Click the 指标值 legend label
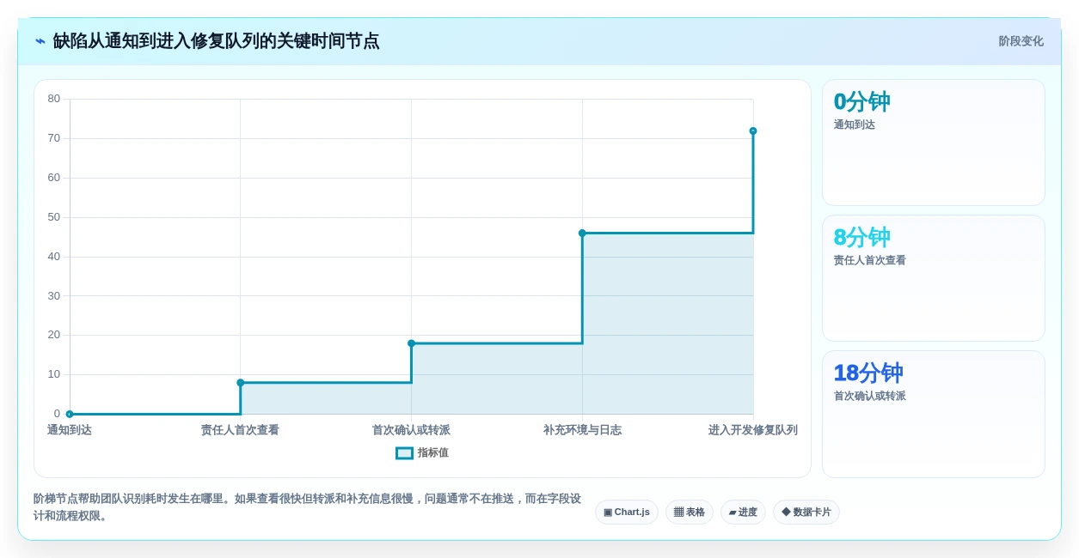Image resolution: width=1079 pixels, height=558 pixels. click(433, 453)
